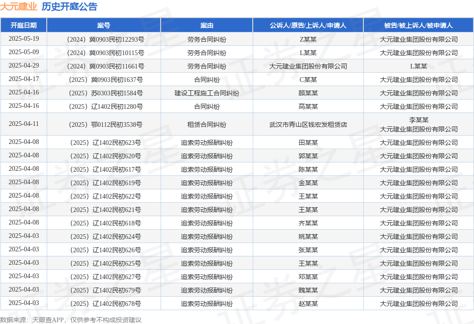This screenshot has width=474, height=324.
Task: Select plaintiff 赵某某
Action: tap(308, 304)
